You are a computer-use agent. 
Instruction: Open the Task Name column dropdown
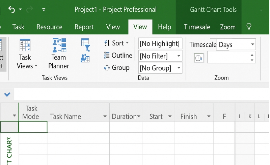[x=105, y=117]
